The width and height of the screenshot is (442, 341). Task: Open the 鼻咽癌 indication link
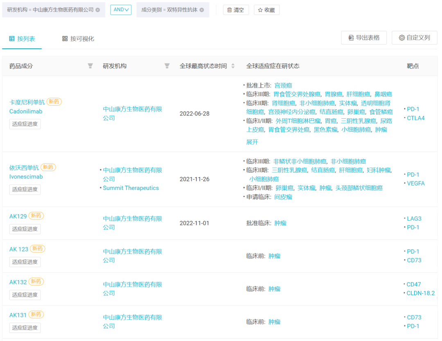pos(383,94)
